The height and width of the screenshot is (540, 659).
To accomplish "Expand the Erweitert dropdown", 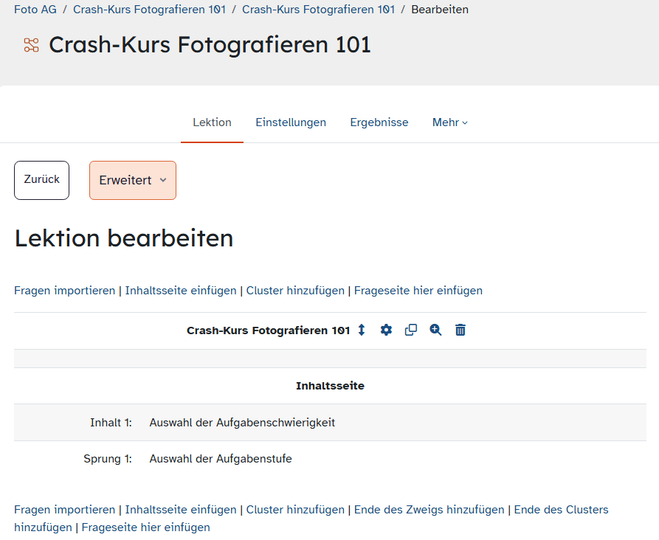I will coord(133,180).
